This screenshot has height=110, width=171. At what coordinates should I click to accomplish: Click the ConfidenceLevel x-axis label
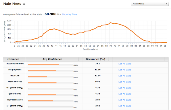coord(90,49)
